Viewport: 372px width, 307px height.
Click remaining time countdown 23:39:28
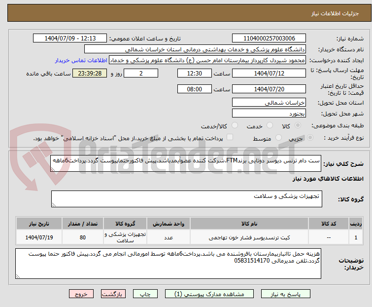coord(90,73)
